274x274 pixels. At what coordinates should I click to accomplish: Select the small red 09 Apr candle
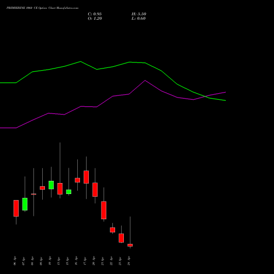click(42, 188)
